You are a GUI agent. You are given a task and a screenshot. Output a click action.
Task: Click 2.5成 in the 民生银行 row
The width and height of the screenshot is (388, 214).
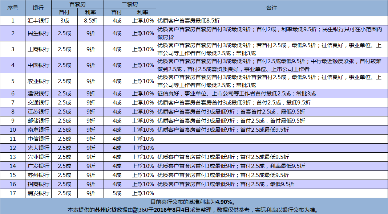pos(65,33)
